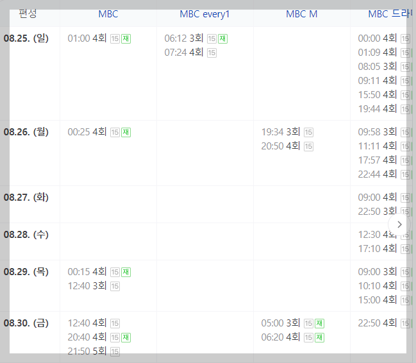Select the 08.29. (목) date row
The width and height of the screenshot is (416, 363).
[26, 272]
